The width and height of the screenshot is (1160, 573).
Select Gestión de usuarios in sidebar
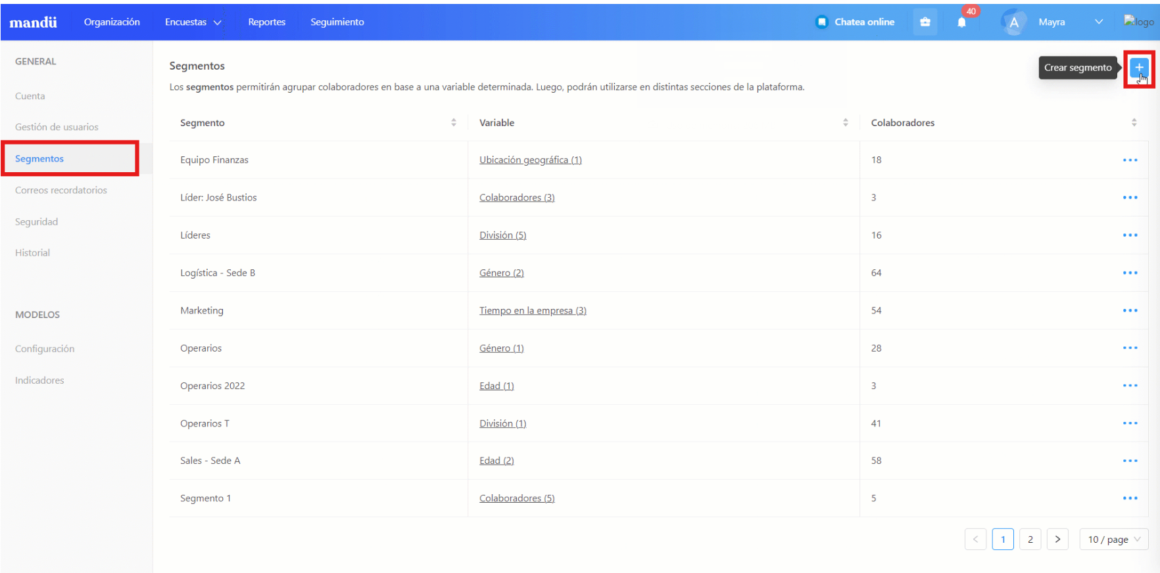point(57,127)
